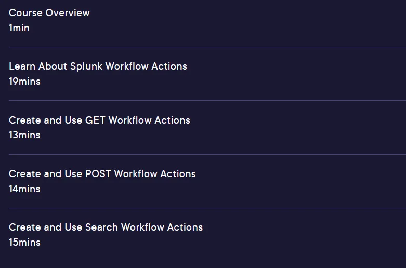Select the 15mins duration label
406x268 pixels.
pyautogui.click(x=24, y=243)
